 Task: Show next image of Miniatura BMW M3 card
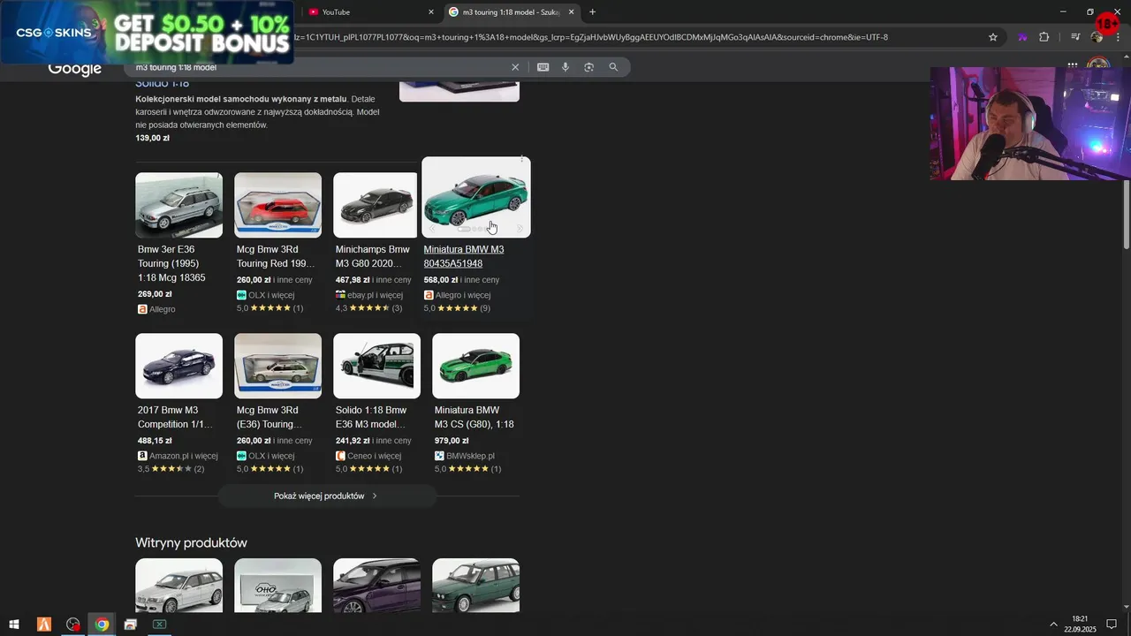click(x=520, y=229)
